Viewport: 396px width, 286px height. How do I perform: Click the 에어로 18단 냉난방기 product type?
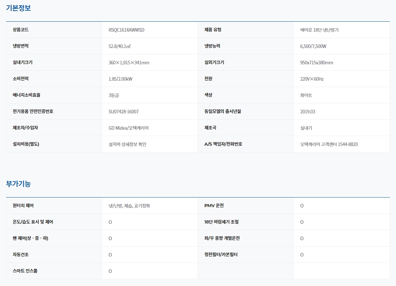point(319,30)
